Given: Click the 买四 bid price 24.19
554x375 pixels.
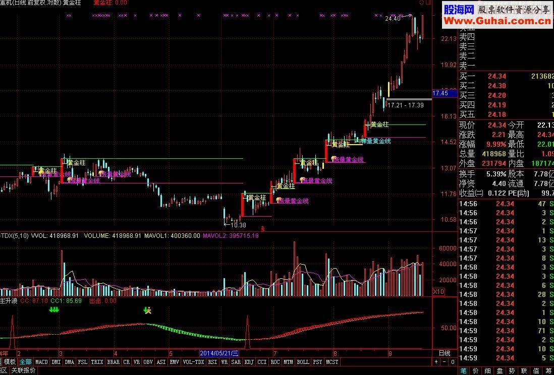Looking at the screenshot, I should (497, 105).
